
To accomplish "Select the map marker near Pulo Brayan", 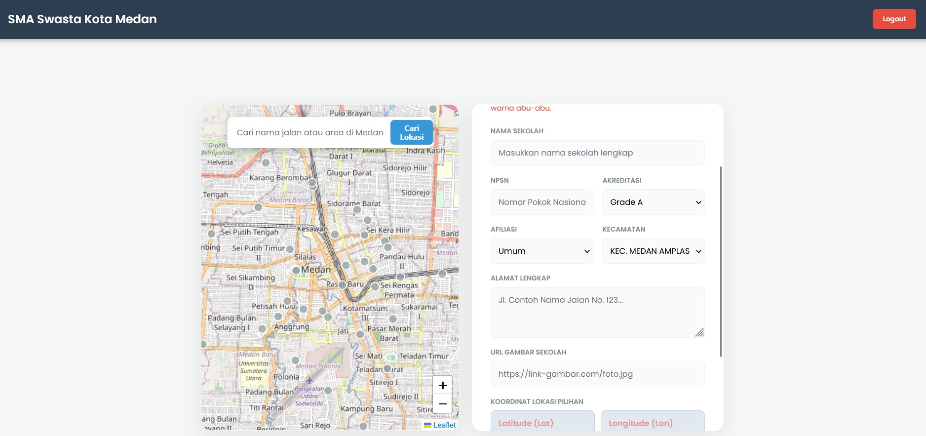I will click(433, 109).
